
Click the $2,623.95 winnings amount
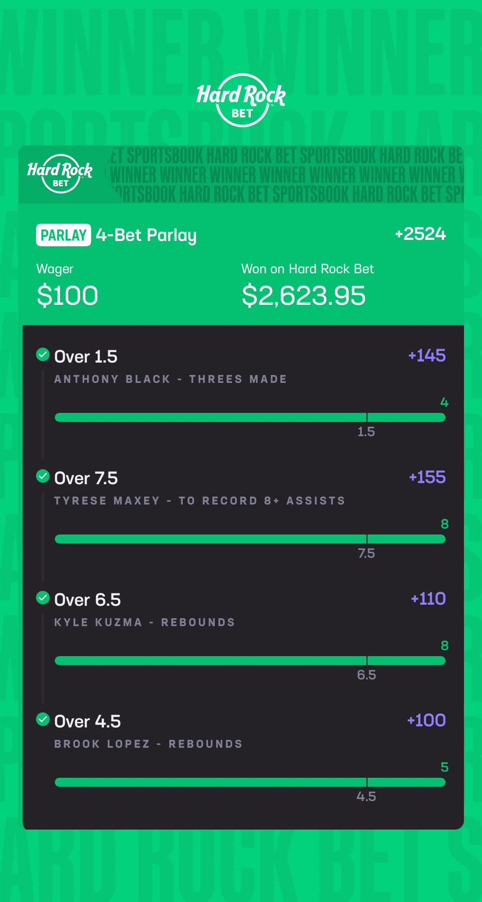click(x=303, y=296)
